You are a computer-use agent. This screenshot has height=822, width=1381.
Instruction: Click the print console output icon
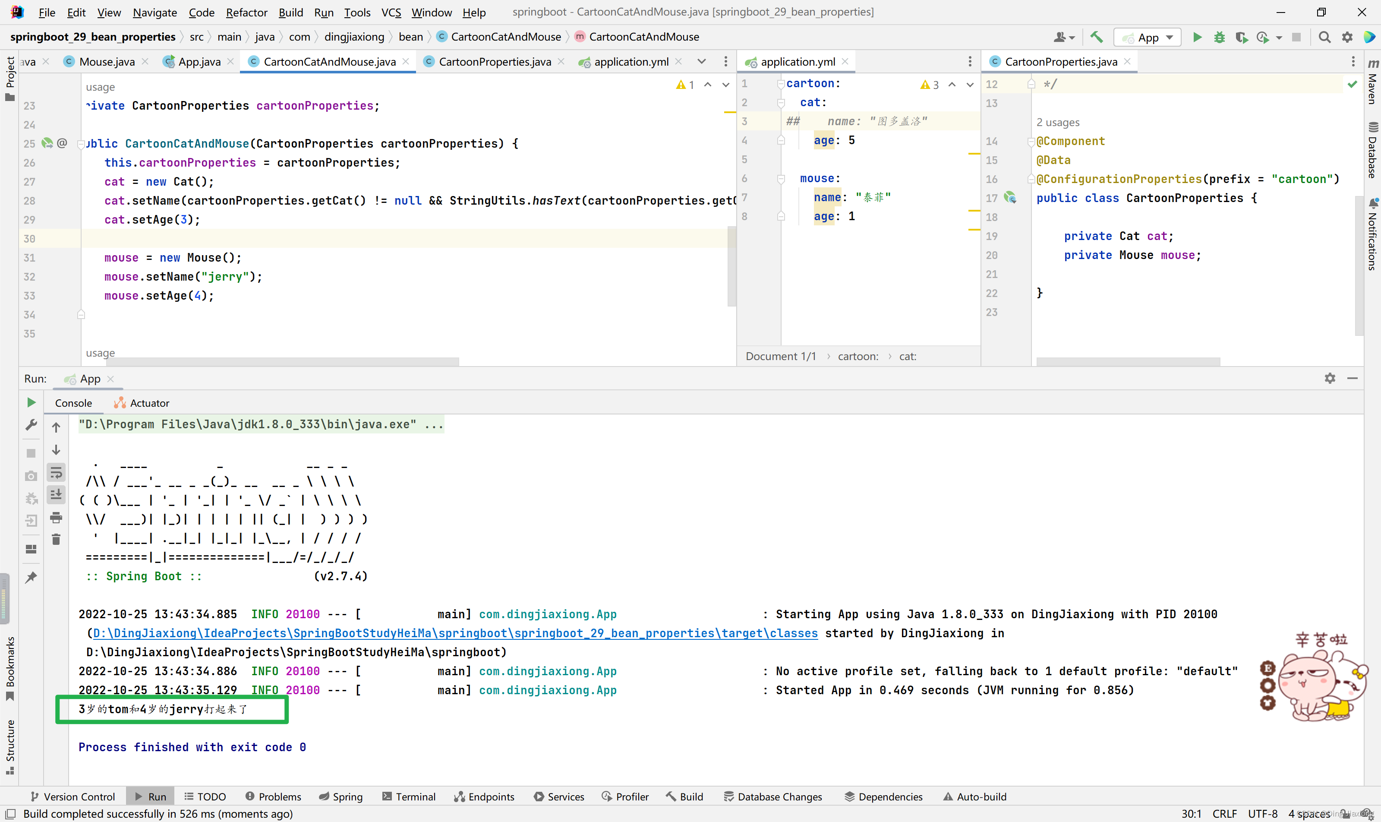[56, 517]
